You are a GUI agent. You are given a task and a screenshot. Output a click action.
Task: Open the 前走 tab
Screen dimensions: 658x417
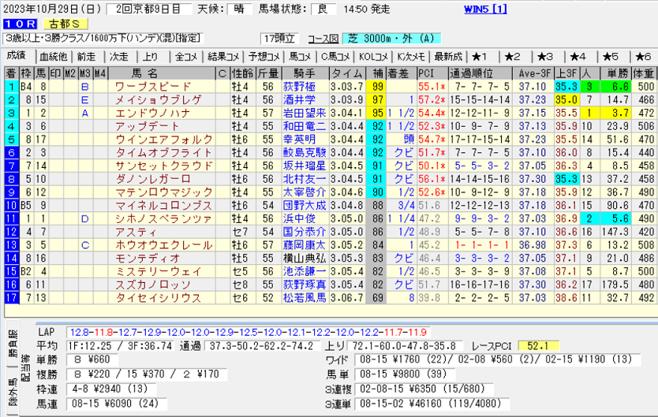86,57
